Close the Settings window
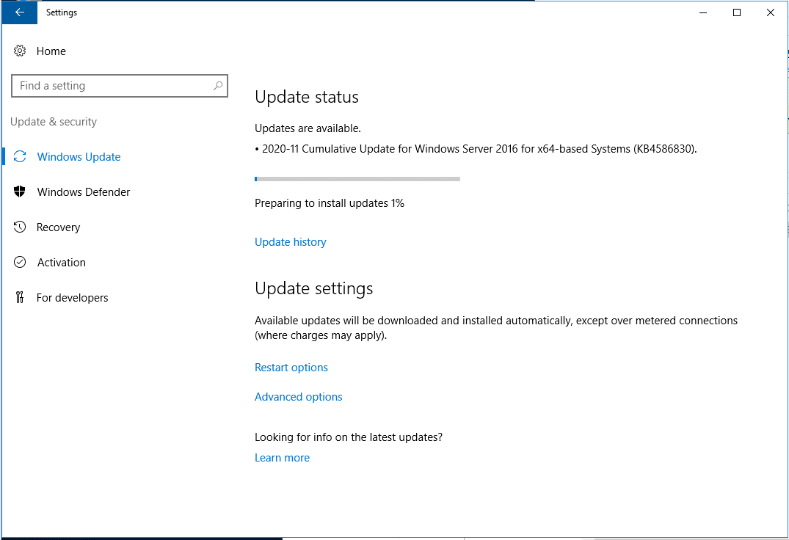Screen dimensions: 789x540 pos(771,12)
